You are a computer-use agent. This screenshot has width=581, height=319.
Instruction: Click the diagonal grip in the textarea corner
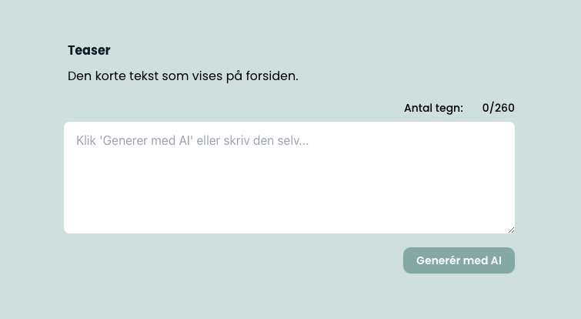point(510,229)
